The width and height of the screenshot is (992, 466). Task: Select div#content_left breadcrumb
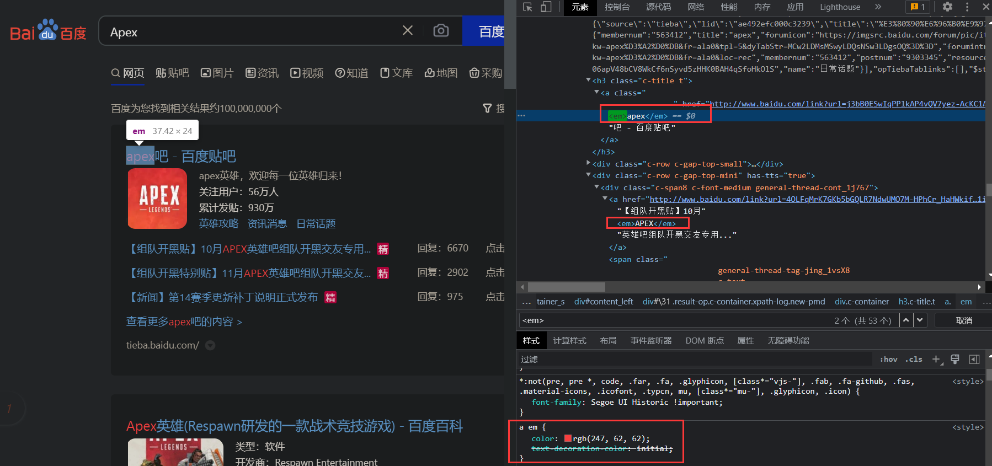pos(604,302)
